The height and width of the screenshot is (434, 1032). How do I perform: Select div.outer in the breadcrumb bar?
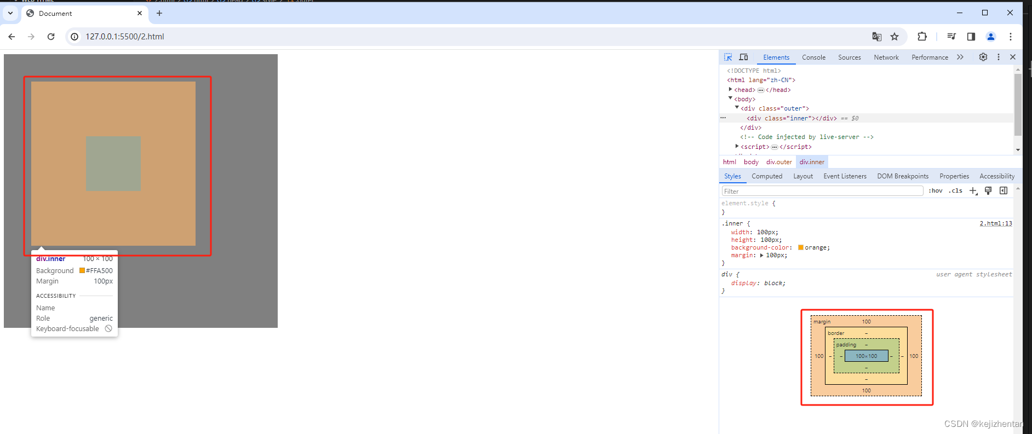(x=779, y=162)
